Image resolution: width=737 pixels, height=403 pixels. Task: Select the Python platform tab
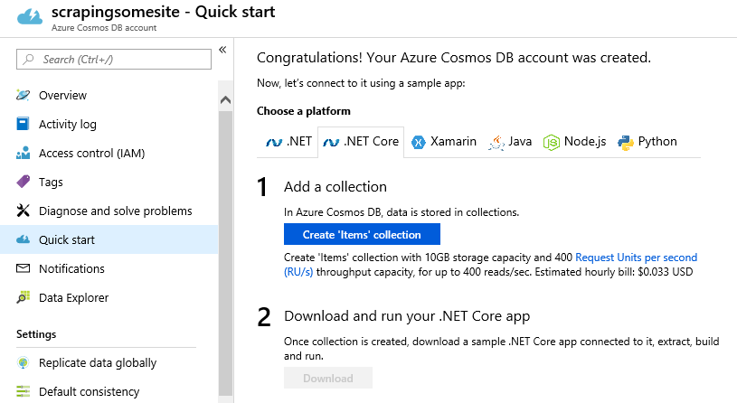(647, 141)
